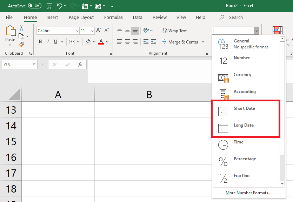Viewport: 293px width, 202px height.
Task: Open the Review tab
Action: (x=160, y=18)
